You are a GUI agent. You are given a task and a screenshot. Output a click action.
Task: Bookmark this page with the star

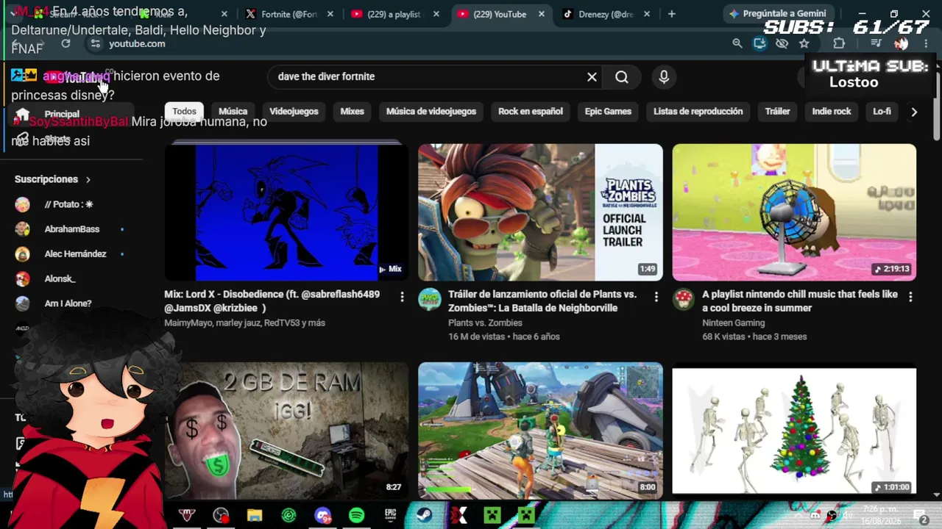click(804, 43)
